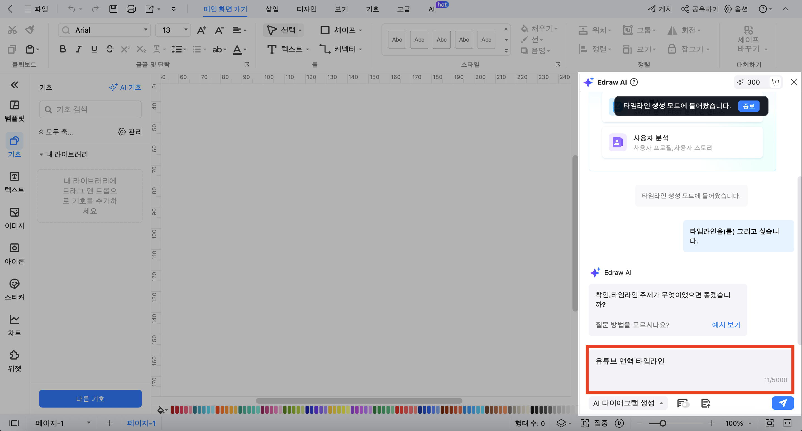The image size is (802, 431).
Task: Open the 커넥터 connector dropdown
Action: 341,49
